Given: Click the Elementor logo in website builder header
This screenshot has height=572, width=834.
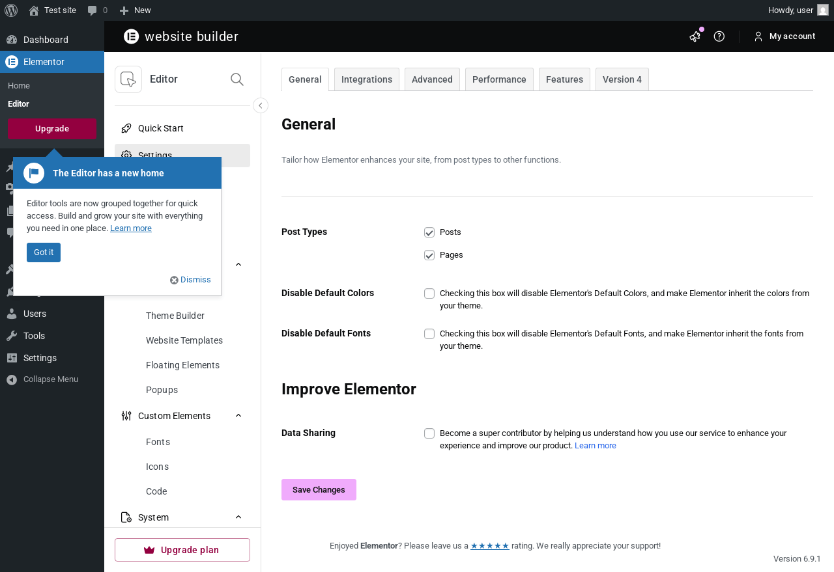Looking at the screenshot, I should tap(132, 36).
